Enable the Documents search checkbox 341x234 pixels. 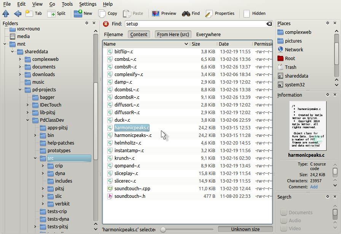[x=283, y=213]
